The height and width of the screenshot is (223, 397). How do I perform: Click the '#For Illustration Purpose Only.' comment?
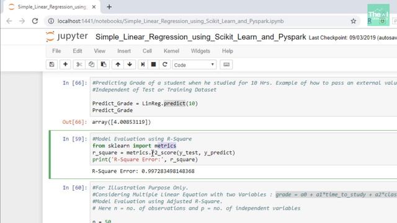click(x=140, y=188)
